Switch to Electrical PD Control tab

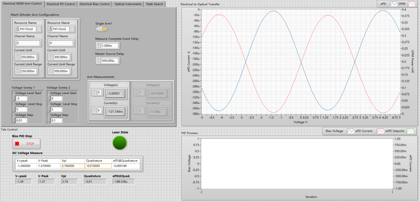pos(61,4)
